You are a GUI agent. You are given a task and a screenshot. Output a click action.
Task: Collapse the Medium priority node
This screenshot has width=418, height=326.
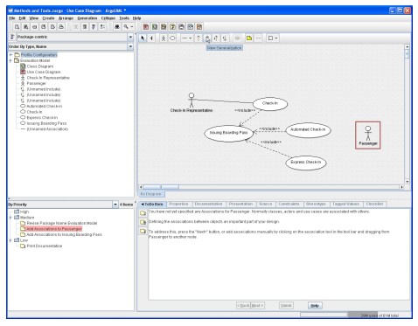tap(10, 218)
